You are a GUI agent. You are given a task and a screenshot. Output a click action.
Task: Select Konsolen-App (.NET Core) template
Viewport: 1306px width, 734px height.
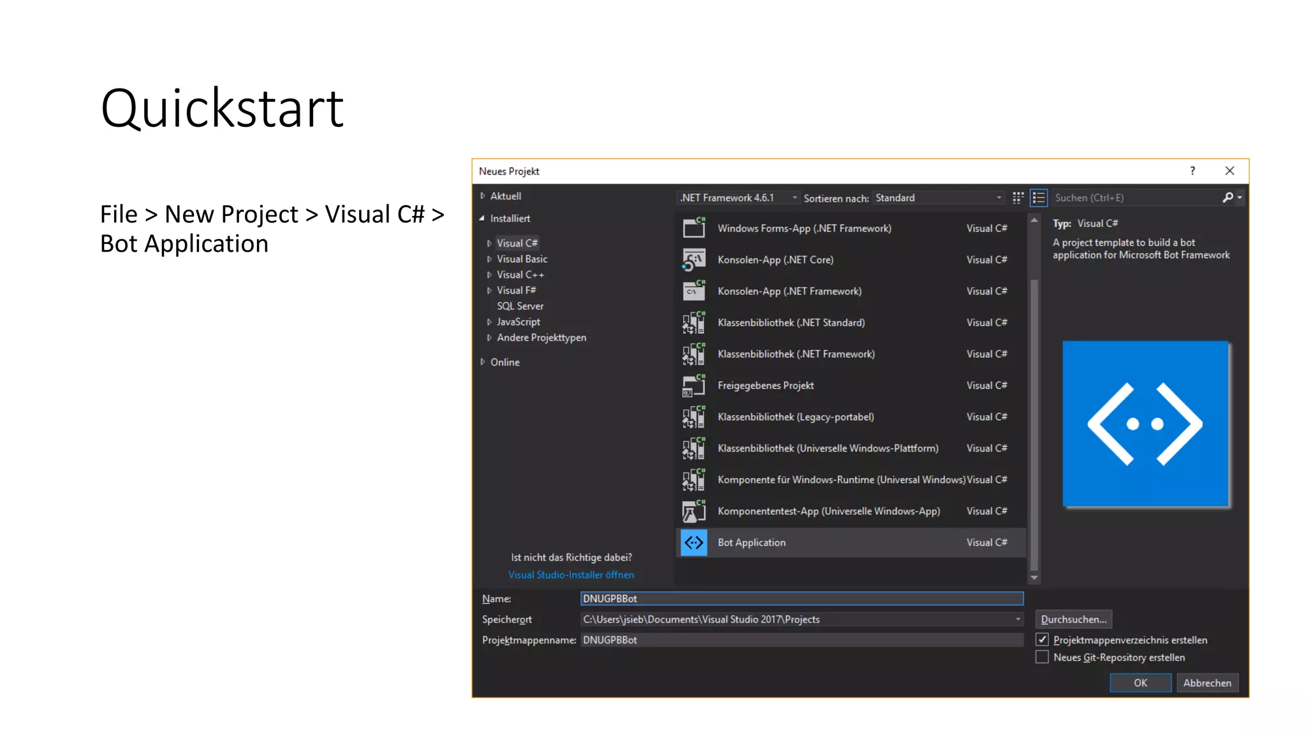click(851, 259)
